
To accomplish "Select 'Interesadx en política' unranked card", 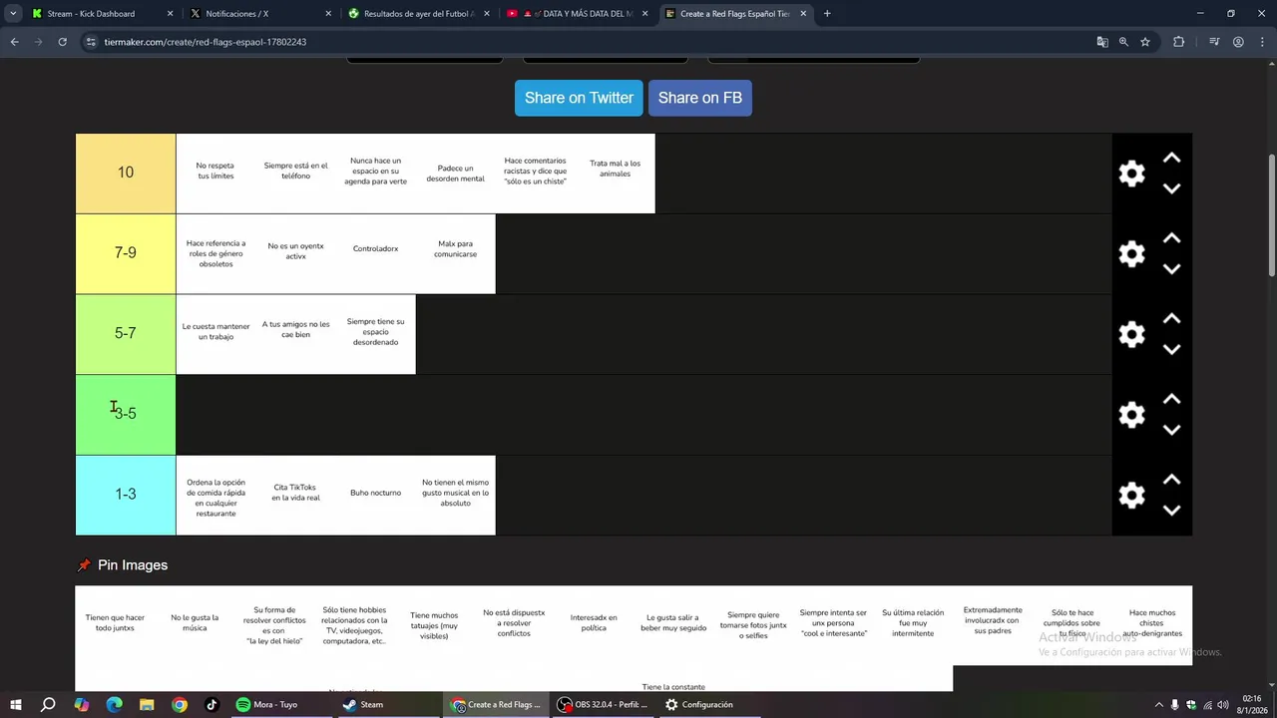I will [x=594, y=625].
